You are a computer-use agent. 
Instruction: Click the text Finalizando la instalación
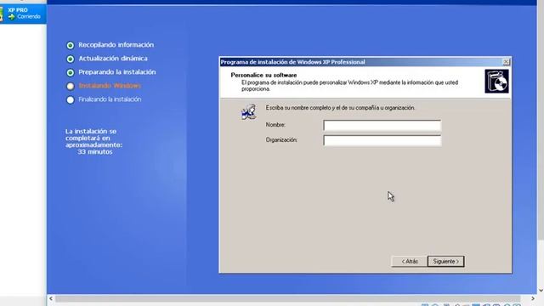click(110, 99)
